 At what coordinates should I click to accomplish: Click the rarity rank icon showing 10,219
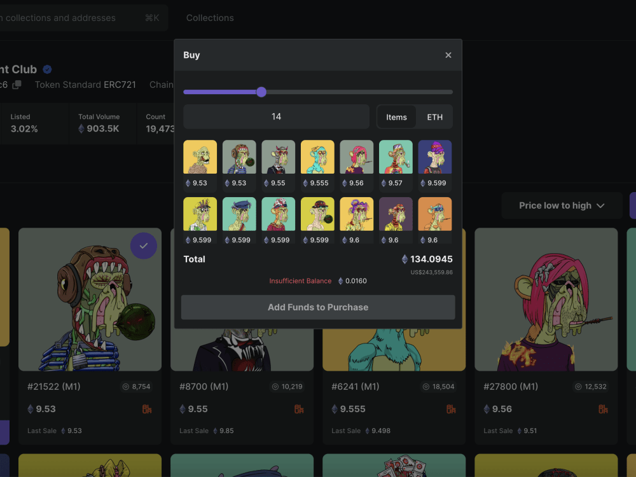(276, 386)
